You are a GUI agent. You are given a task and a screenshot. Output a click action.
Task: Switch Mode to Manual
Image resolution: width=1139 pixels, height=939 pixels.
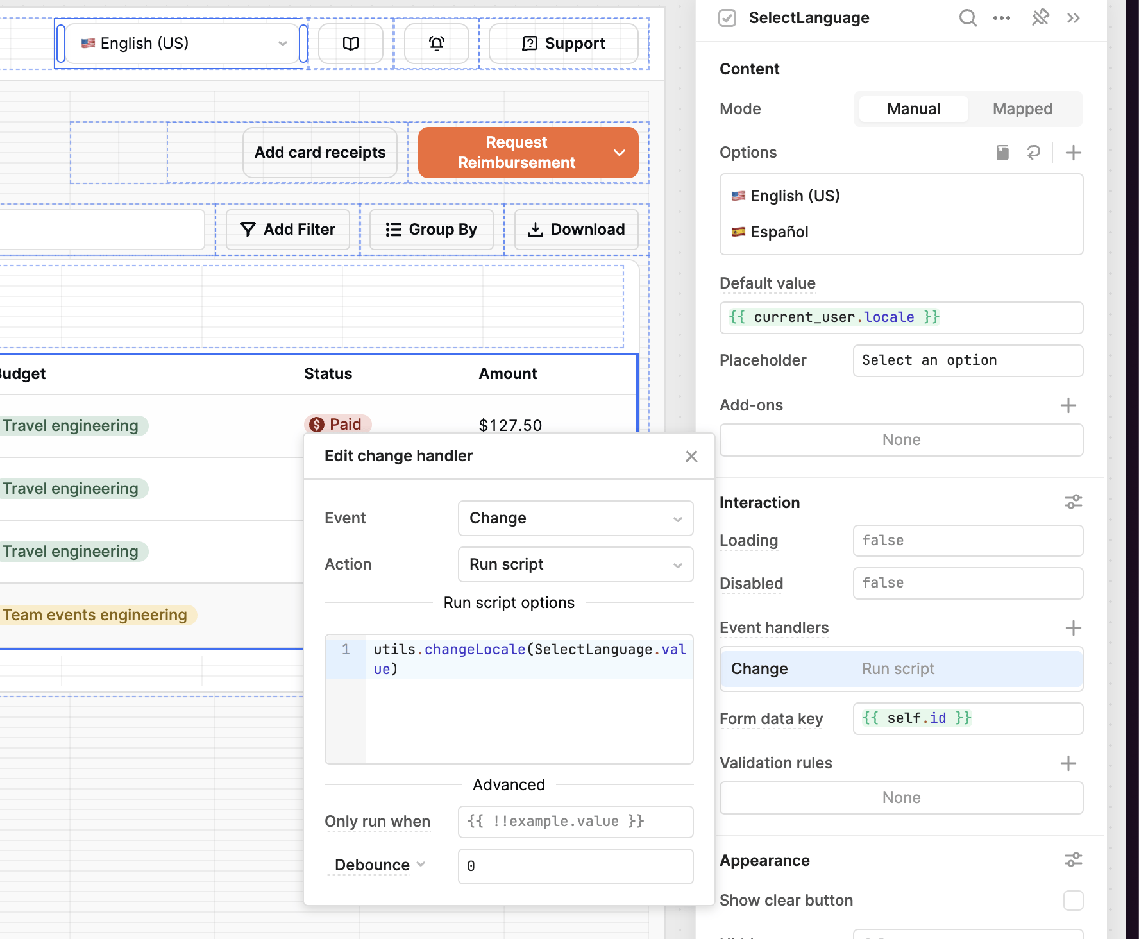point(913,109)
